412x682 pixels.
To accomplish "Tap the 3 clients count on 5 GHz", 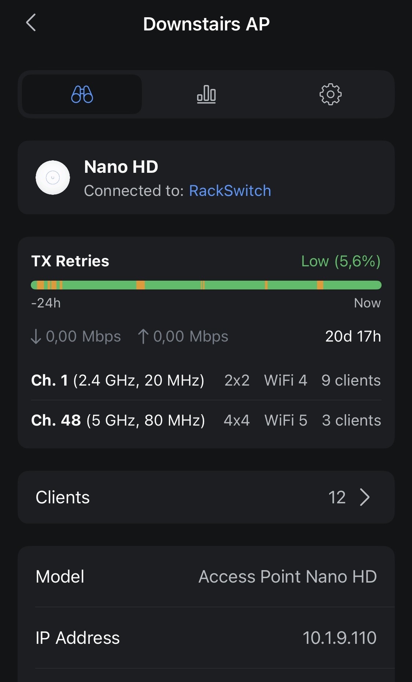I will coord(351,420).
